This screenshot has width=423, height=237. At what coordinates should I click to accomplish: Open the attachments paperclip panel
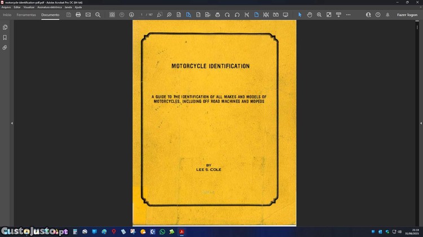point(5,47)
